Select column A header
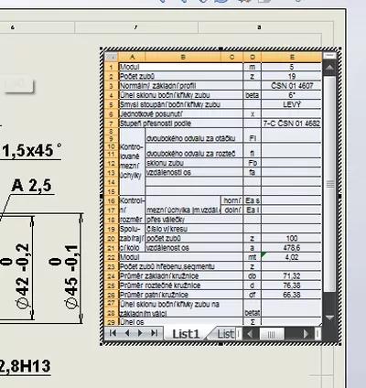The height and width of the screenshot is (388, 366). (x=132, y=57)
